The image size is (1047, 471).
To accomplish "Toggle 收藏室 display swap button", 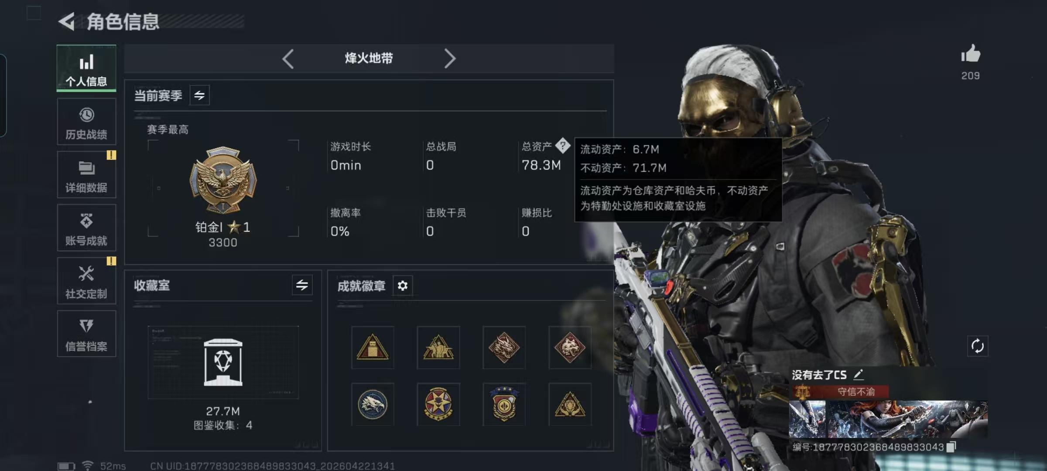I will [302, 285].
